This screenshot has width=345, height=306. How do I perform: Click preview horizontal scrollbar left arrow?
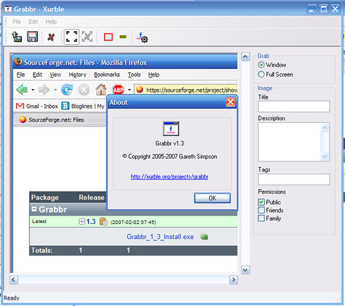[x=14, y=280]
